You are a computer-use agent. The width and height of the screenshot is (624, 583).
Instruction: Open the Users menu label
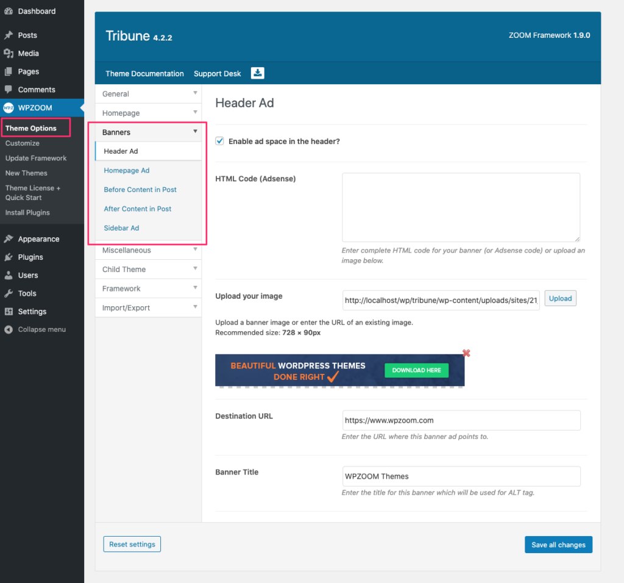[x=28, y=275]
